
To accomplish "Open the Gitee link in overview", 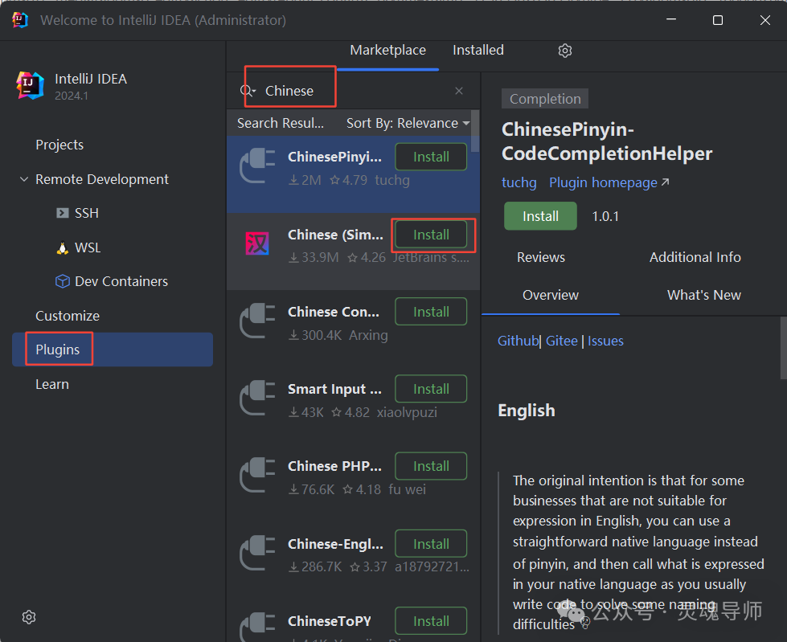I will 561,341.
